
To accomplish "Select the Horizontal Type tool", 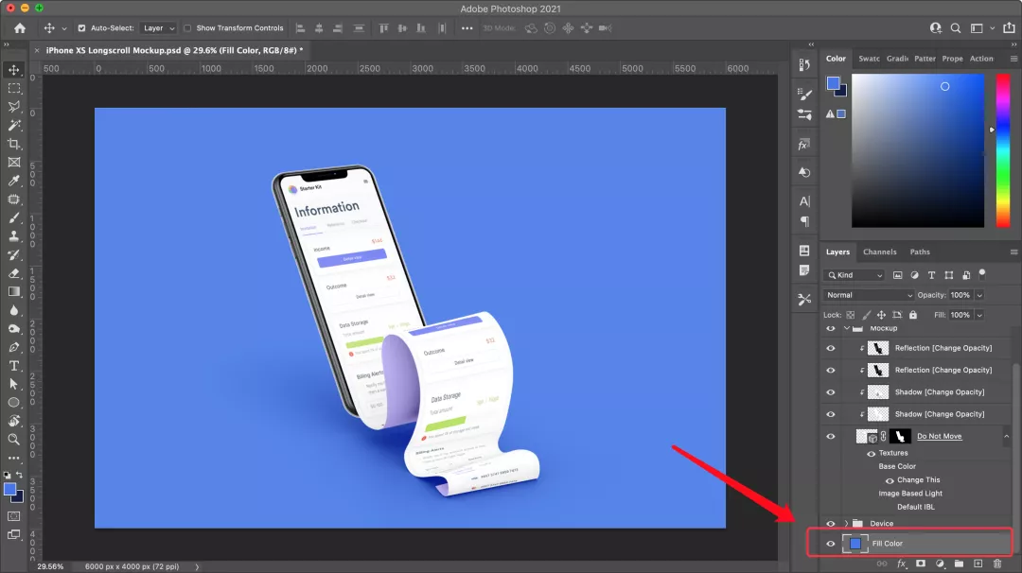I will pyautogui.click(x=14, y=366).
